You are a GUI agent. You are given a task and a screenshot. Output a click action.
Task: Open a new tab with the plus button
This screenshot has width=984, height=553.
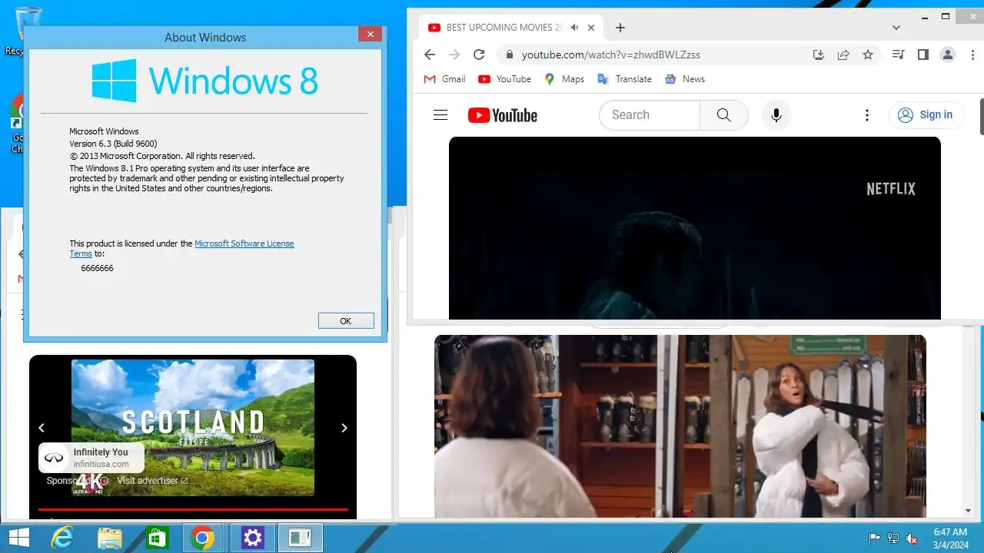pyautogui.click(x=620, y=28)
